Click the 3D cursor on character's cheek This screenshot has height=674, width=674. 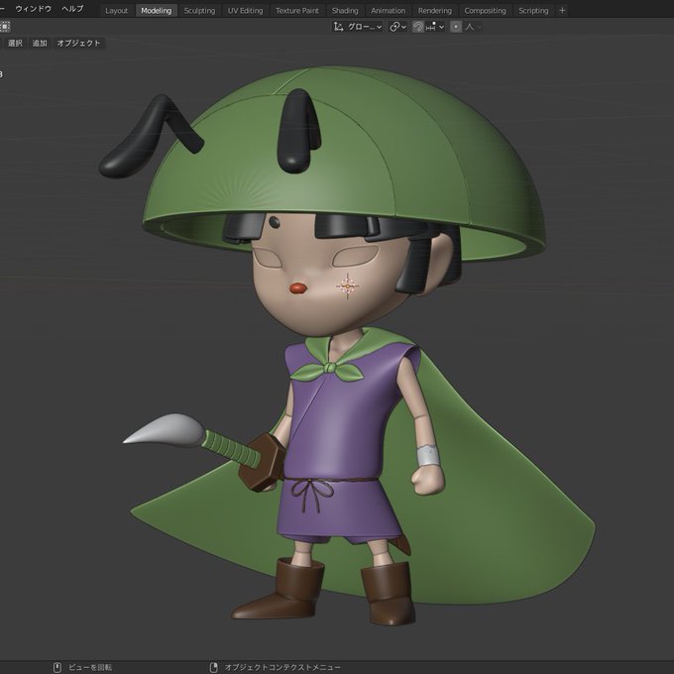click(x=347, y=285)
